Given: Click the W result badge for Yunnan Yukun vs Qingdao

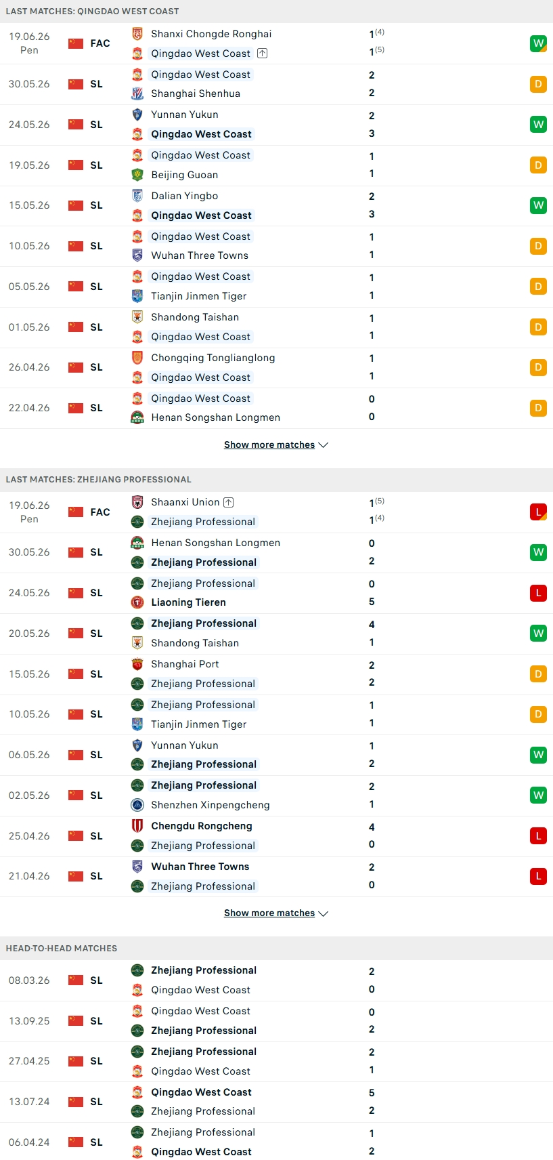Looking at the screenshot, I should [538, 125].
